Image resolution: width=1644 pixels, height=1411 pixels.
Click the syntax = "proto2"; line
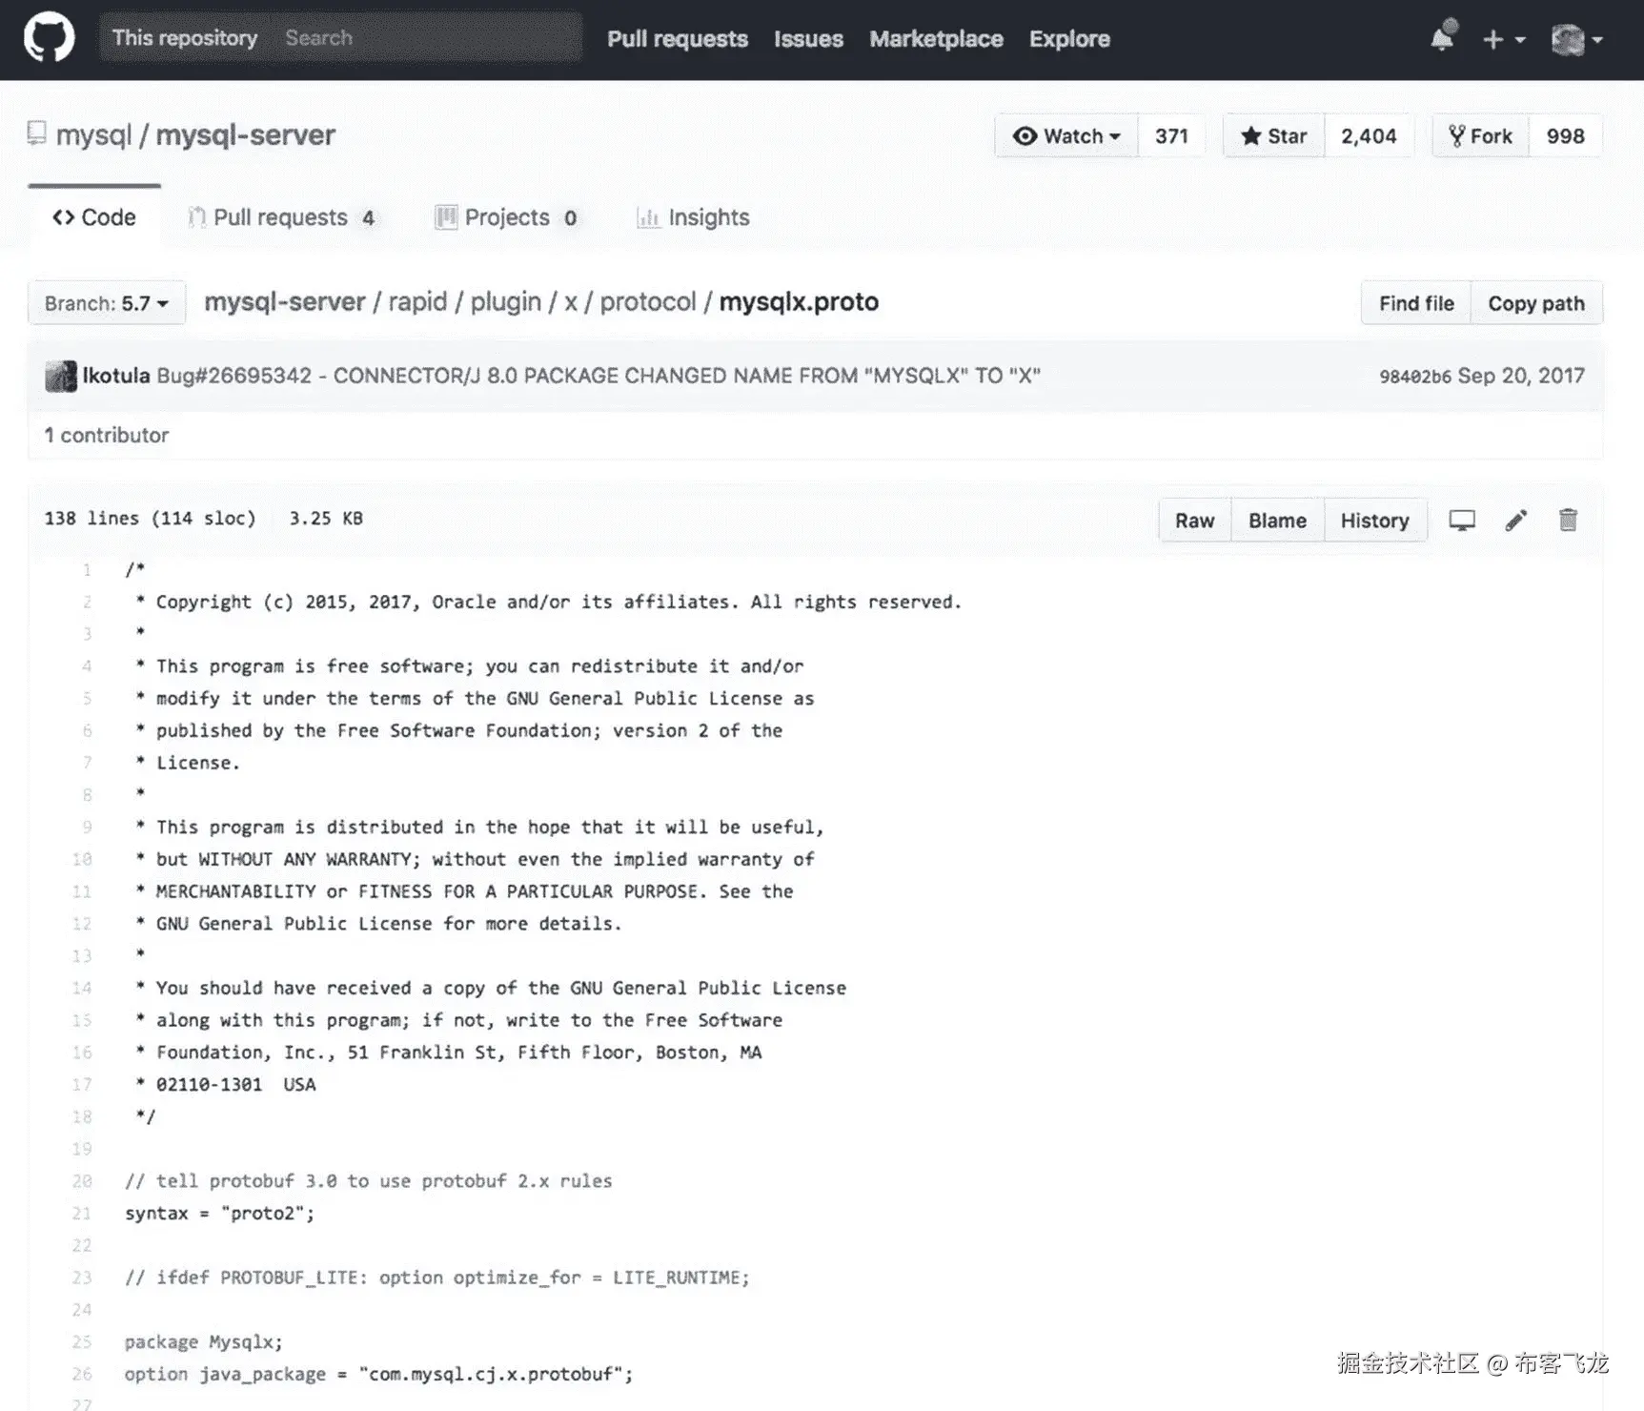pos(219,1214)
